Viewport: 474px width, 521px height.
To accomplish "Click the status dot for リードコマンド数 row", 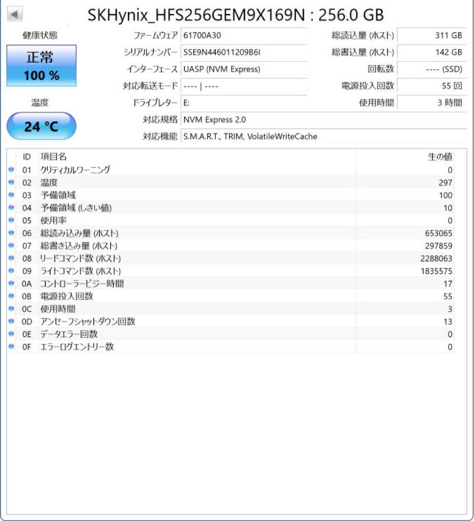I will click(x=11, y=258).
